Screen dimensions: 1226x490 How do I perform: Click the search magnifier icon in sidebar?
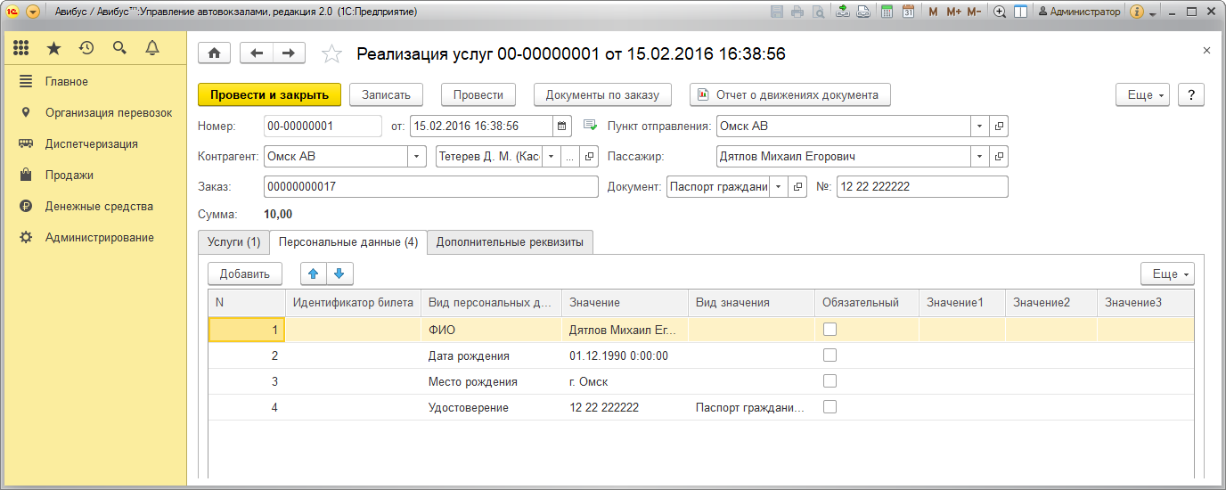119,48
